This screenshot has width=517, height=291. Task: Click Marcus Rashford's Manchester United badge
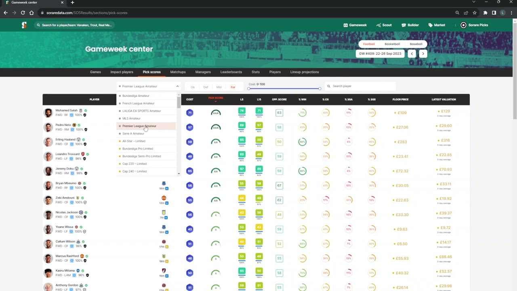[82, 256]
